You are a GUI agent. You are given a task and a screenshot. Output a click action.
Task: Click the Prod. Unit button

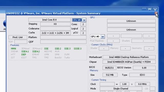tap(18, 37)
